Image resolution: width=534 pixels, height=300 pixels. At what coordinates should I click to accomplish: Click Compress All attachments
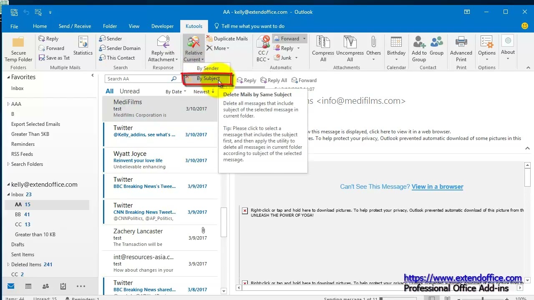323,49
